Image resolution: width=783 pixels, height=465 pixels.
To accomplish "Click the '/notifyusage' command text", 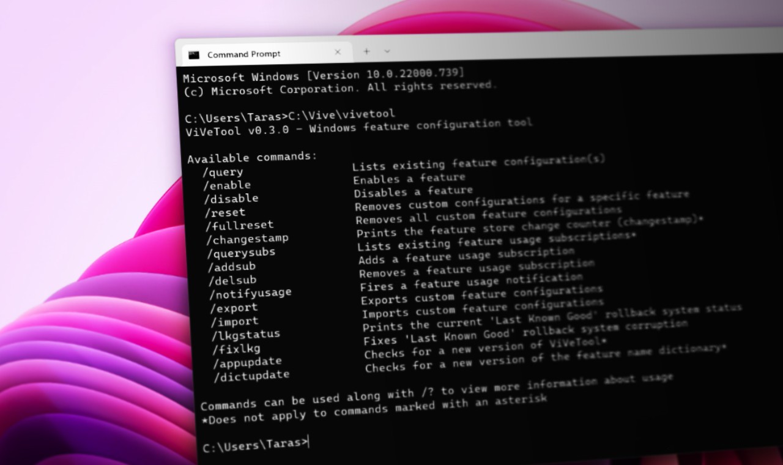I will (251, 294).
